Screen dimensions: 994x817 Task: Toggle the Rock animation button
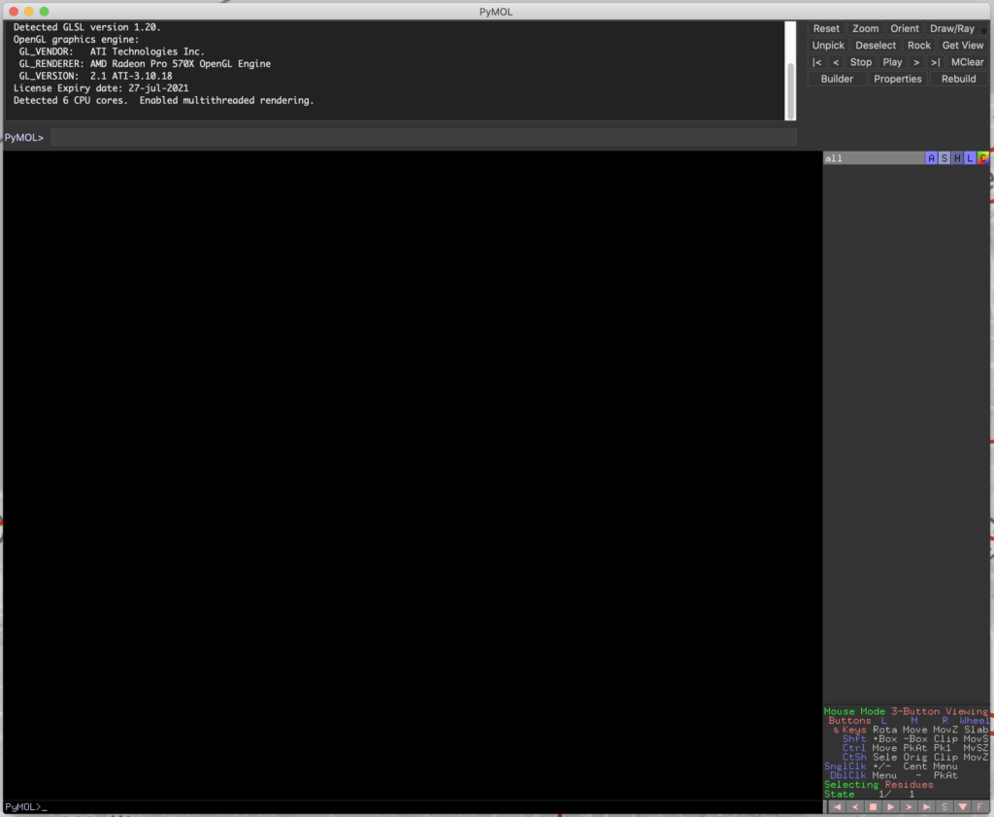tap(918, 46)
